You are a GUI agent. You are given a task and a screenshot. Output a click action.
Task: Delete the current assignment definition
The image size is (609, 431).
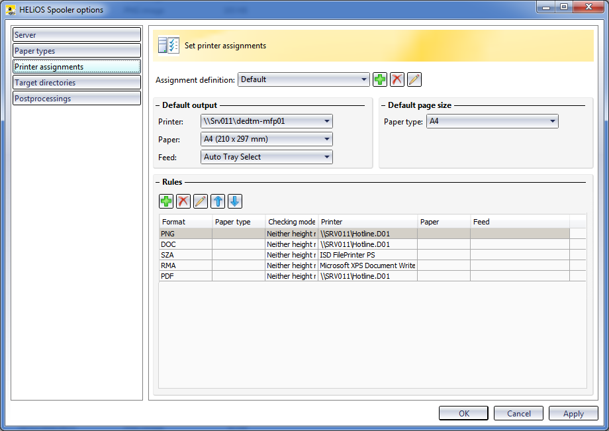(397, 79)
